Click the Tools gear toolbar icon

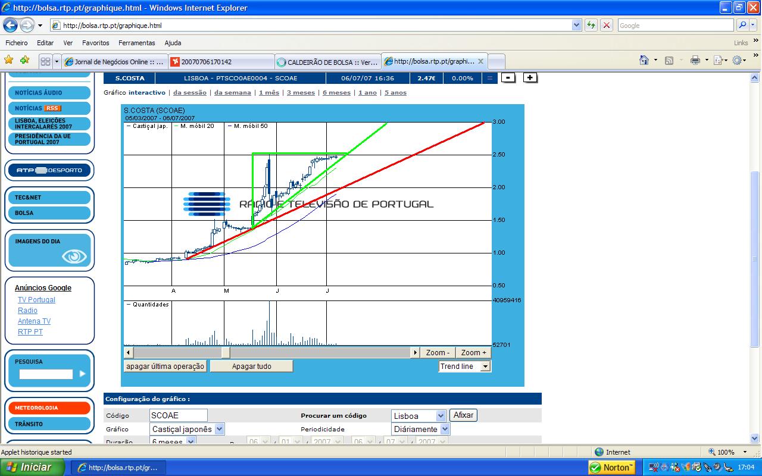point(737,60)
